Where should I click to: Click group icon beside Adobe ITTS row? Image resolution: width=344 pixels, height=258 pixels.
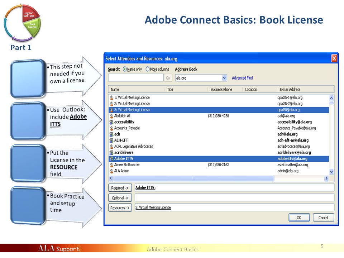click(111, 159)
